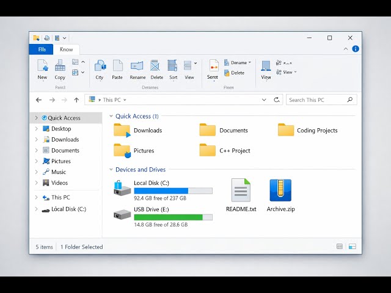391x293 pixels.
Task: Select the Documents folder in main pane
Action: click(x=224, y=130)
